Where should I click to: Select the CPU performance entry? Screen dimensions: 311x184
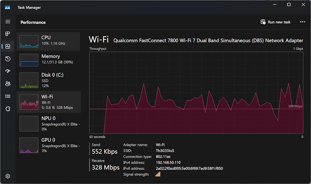click(48, 41)
